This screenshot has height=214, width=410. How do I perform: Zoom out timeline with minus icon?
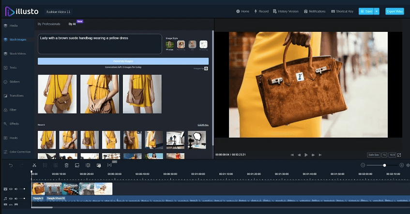tap(363, 165)
